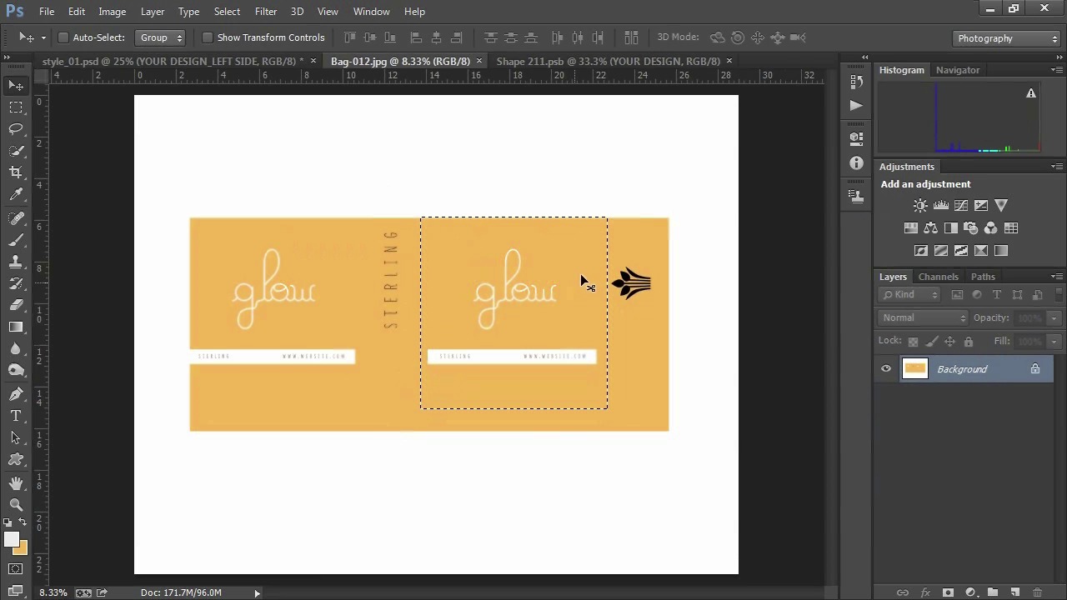1067x600 pixels.
Task: Add a Brightness/Contrast adjustment
Action: pos(920,205)
